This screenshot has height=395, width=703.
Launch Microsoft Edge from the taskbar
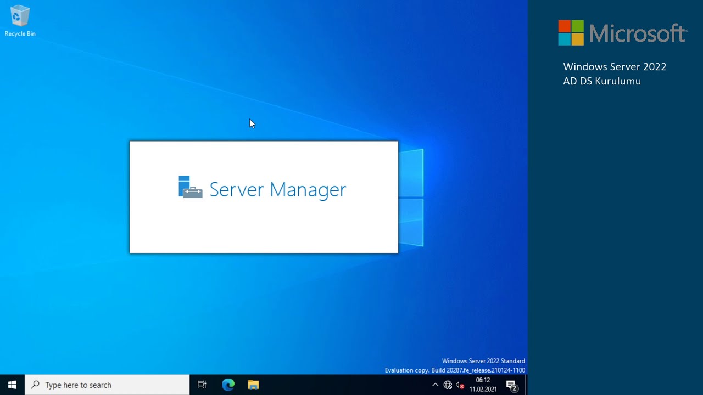click(x=228, y=385)
